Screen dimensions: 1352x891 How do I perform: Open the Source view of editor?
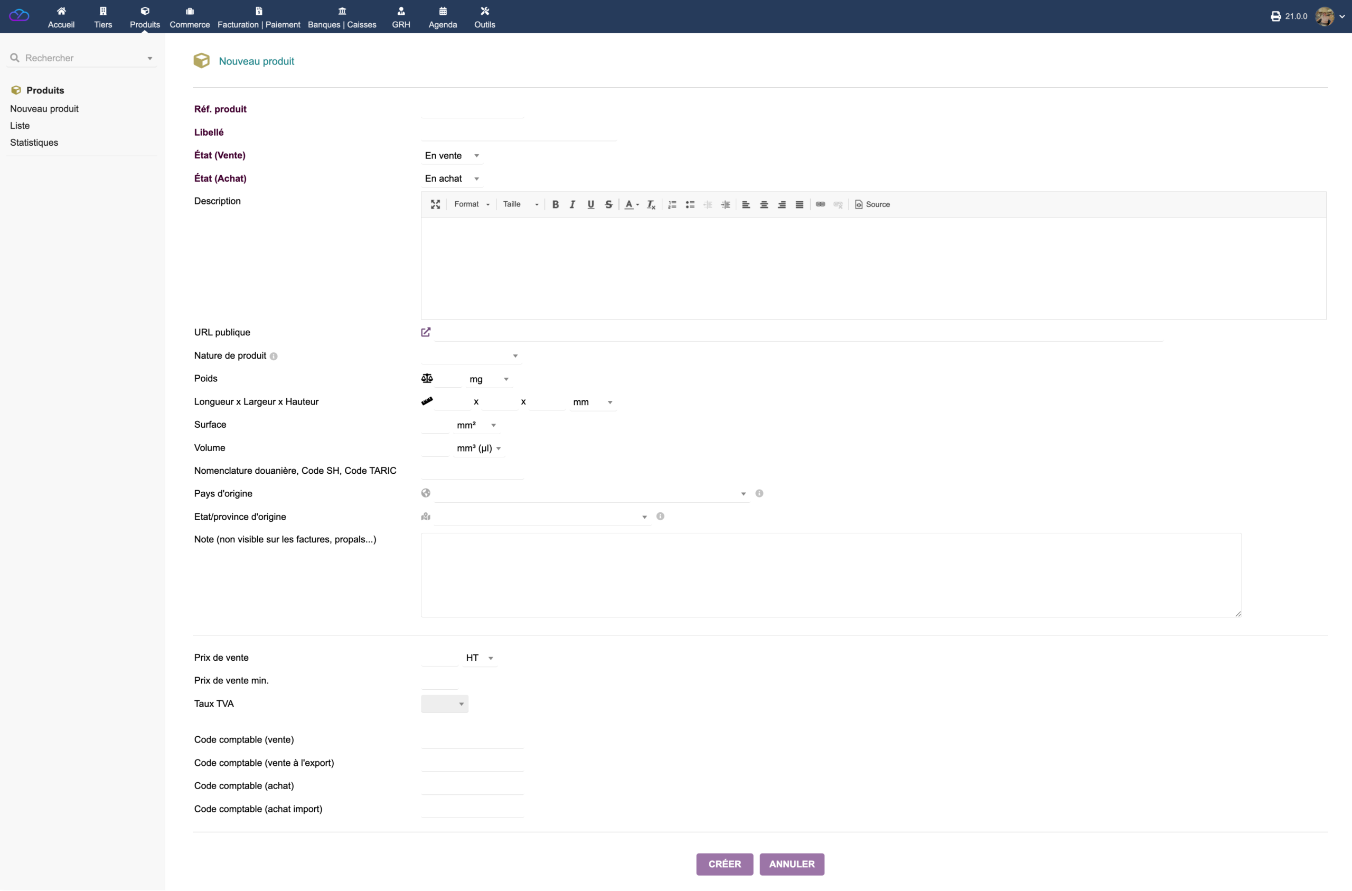[x=872, y=204]
